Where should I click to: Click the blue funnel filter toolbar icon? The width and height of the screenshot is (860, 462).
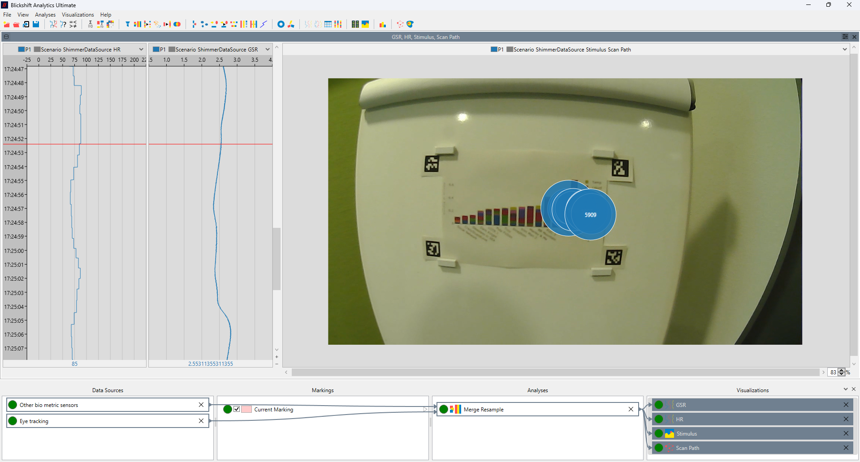pos(128,24)
